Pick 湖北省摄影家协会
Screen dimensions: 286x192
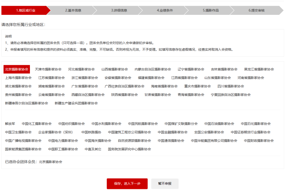click(18, 86)
